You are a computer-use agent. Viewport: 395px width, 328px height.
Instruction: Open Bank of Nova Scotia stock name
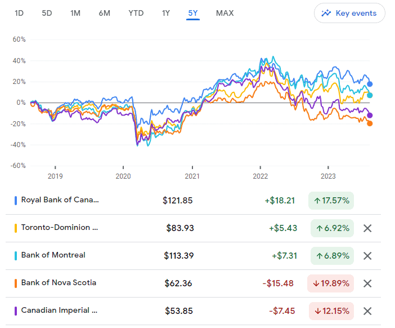tap(59, 282)
